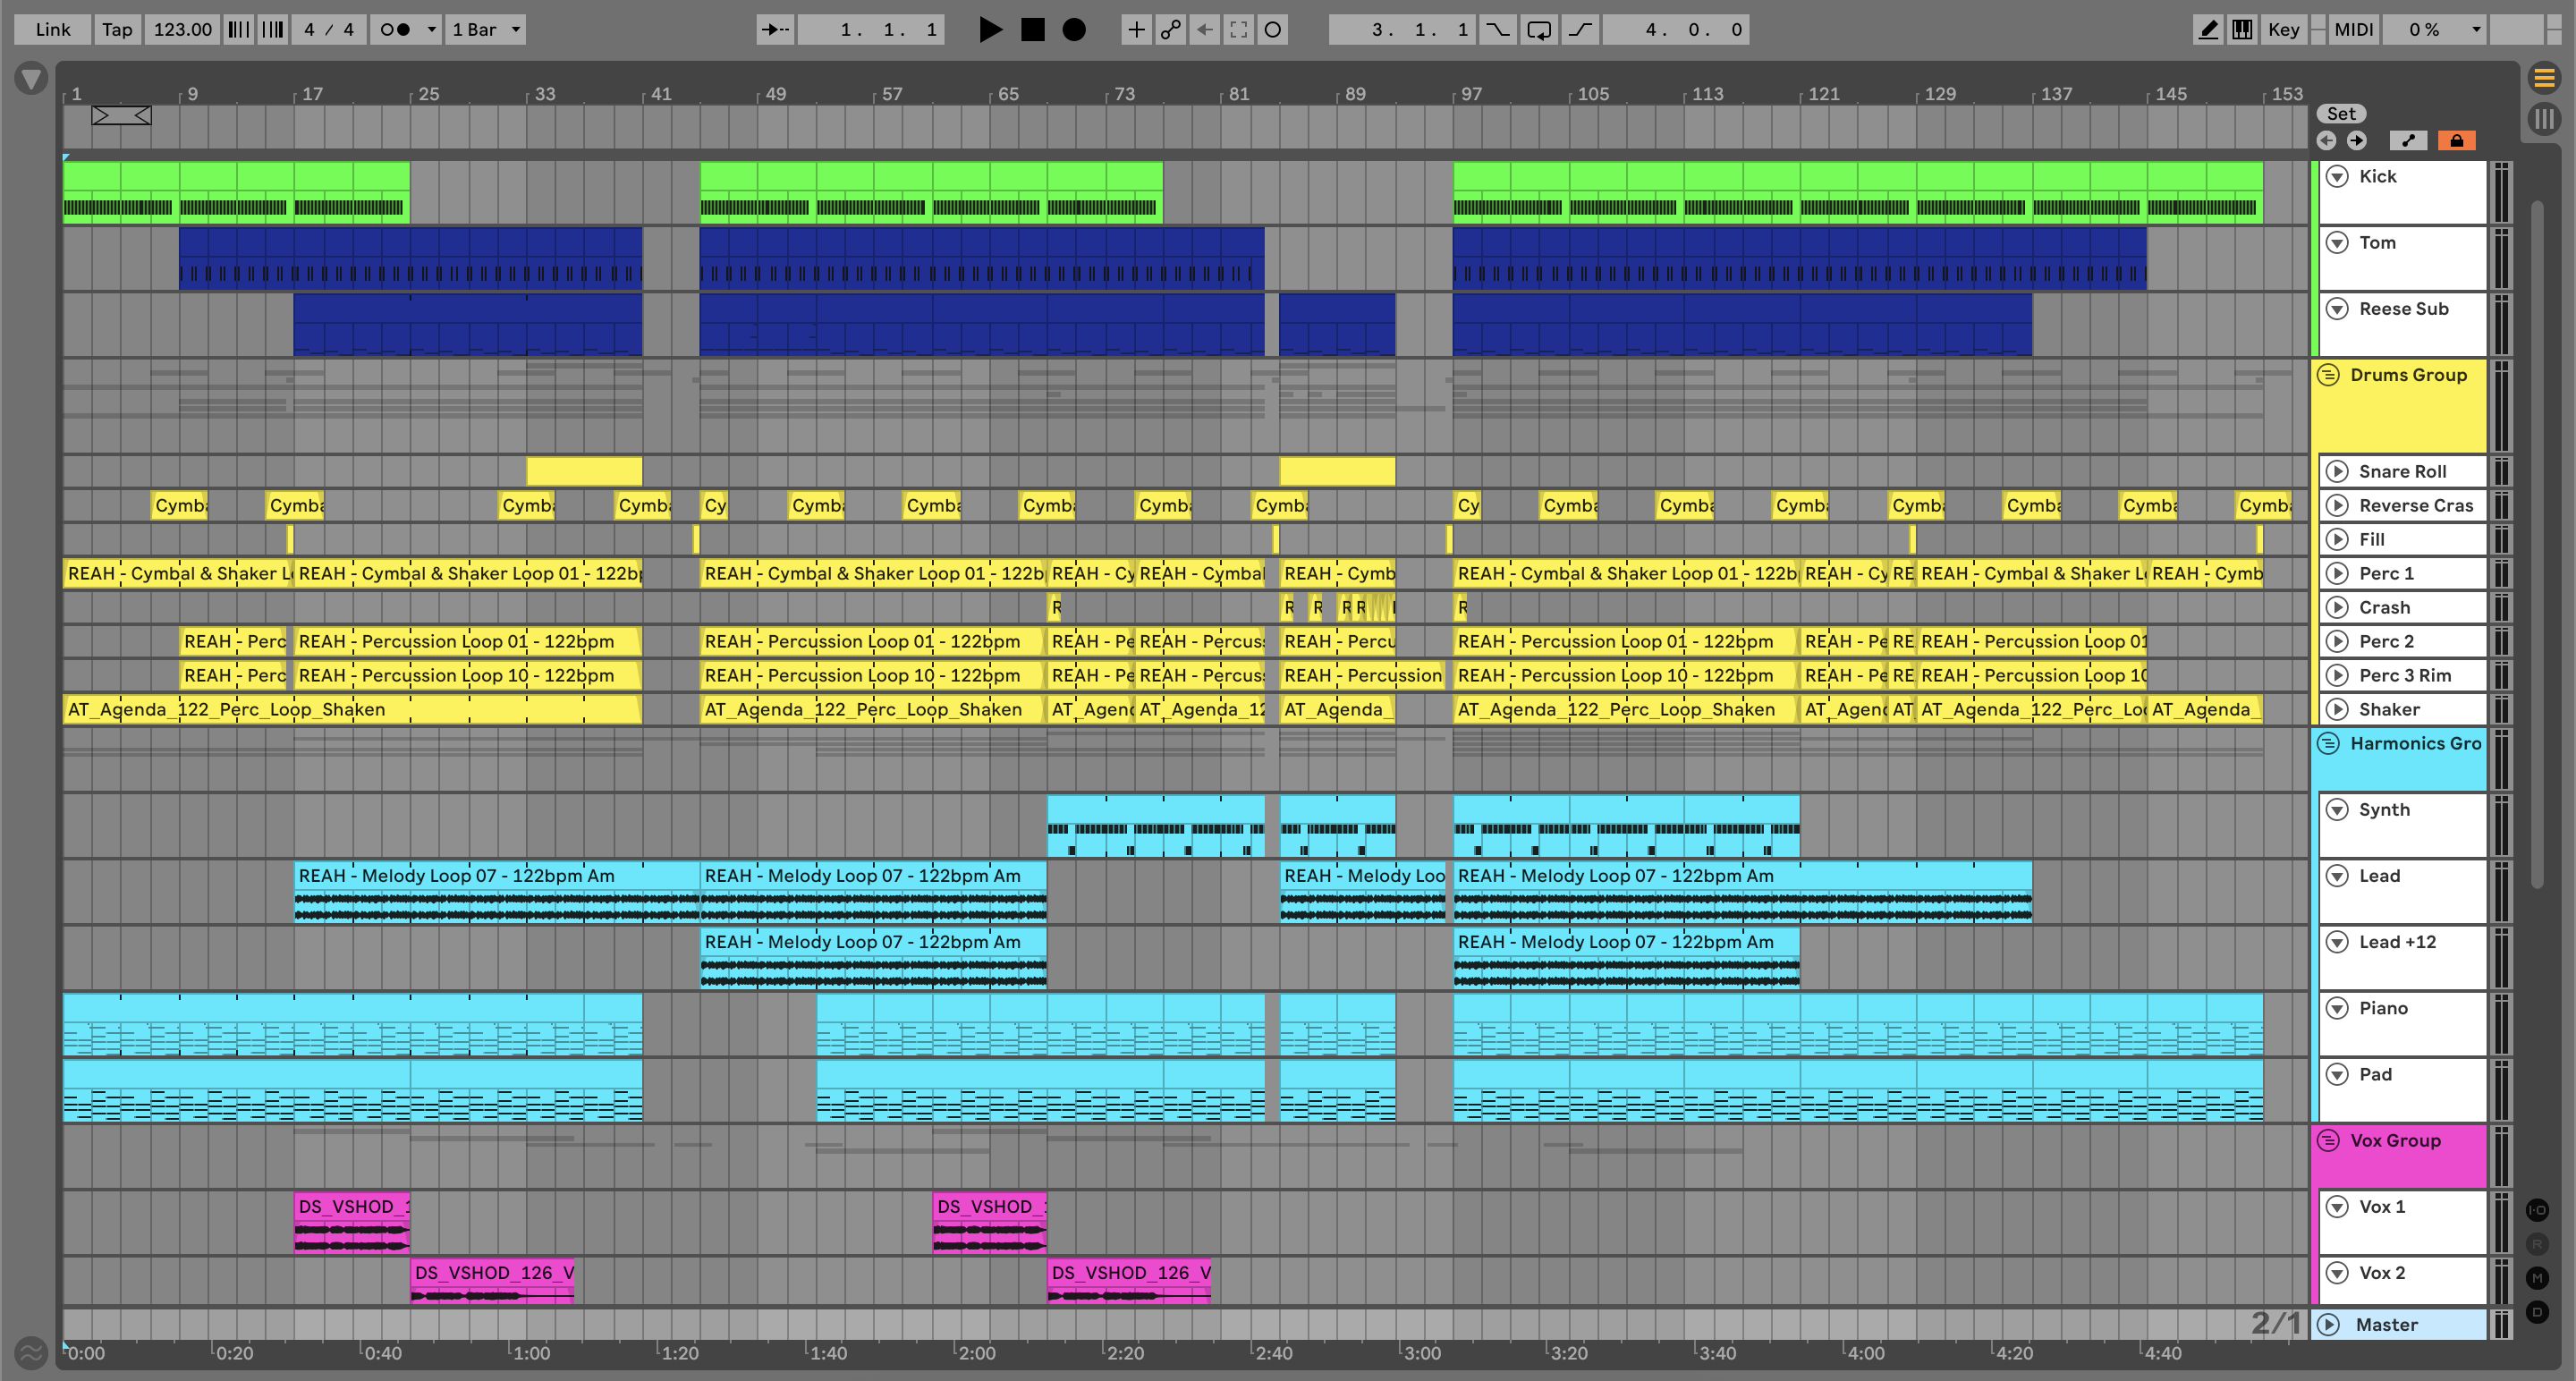Click the Arrangement Record circle button
The image size is (2576, 1381).
pyautogui.click(x=1074, y=30)
